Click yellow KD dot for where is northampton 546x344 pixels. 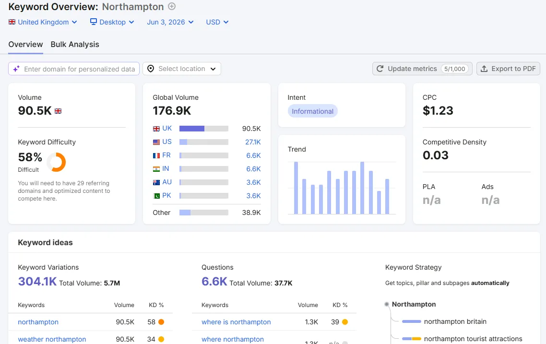tap(345, 322)
